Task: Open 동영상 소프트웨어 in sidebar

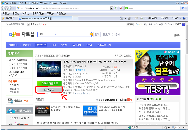Action: click(x=18, y=60)
